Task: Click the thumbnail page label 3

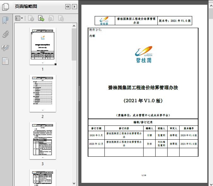Action: click(43, 164)
